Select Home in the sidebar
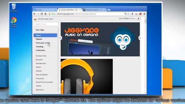Image resolution: width=185 pixels, height=104 pixels. [45, 35]
